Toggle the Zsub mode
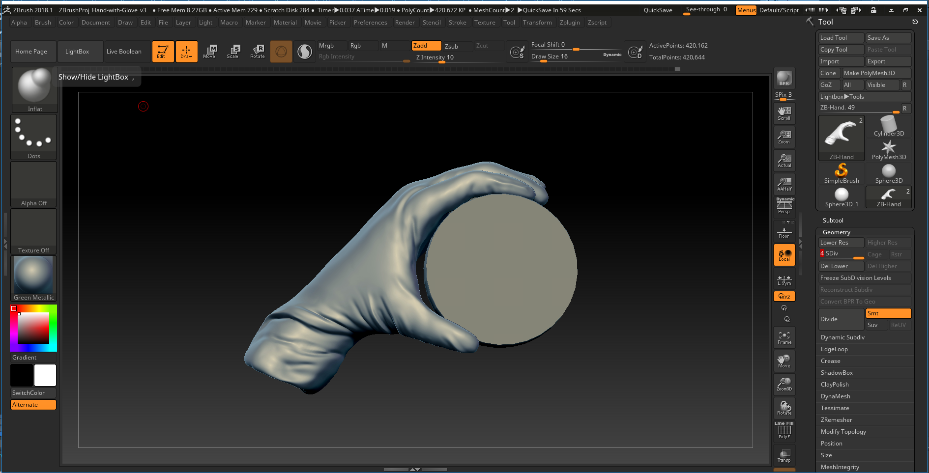This screenshot has width=929, height=473. pos(456,46)
